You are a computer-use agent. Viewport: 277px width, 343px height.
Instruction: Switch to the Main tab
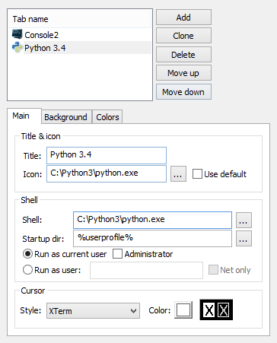(x=24, y=116)
